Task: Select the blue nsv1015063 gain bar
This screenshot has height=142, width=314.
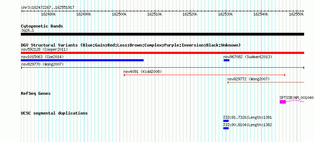Action: (82, 60)
